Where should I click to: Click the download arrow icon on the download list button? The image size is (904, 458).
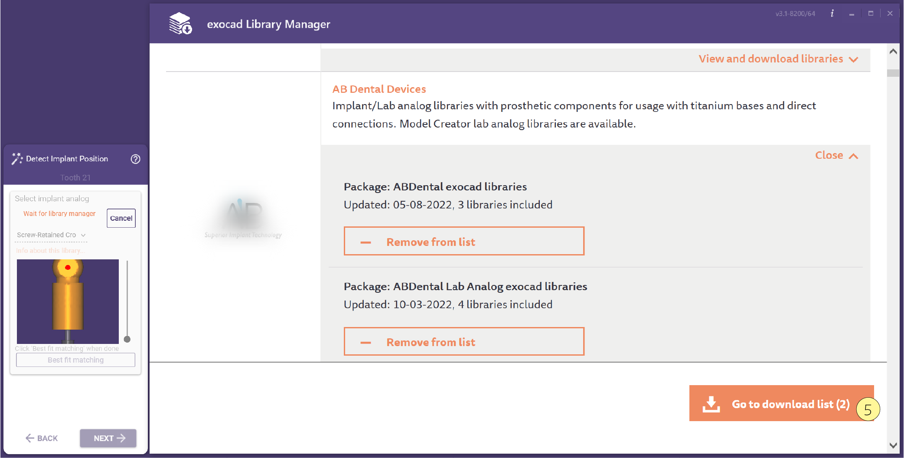point(711,404)
